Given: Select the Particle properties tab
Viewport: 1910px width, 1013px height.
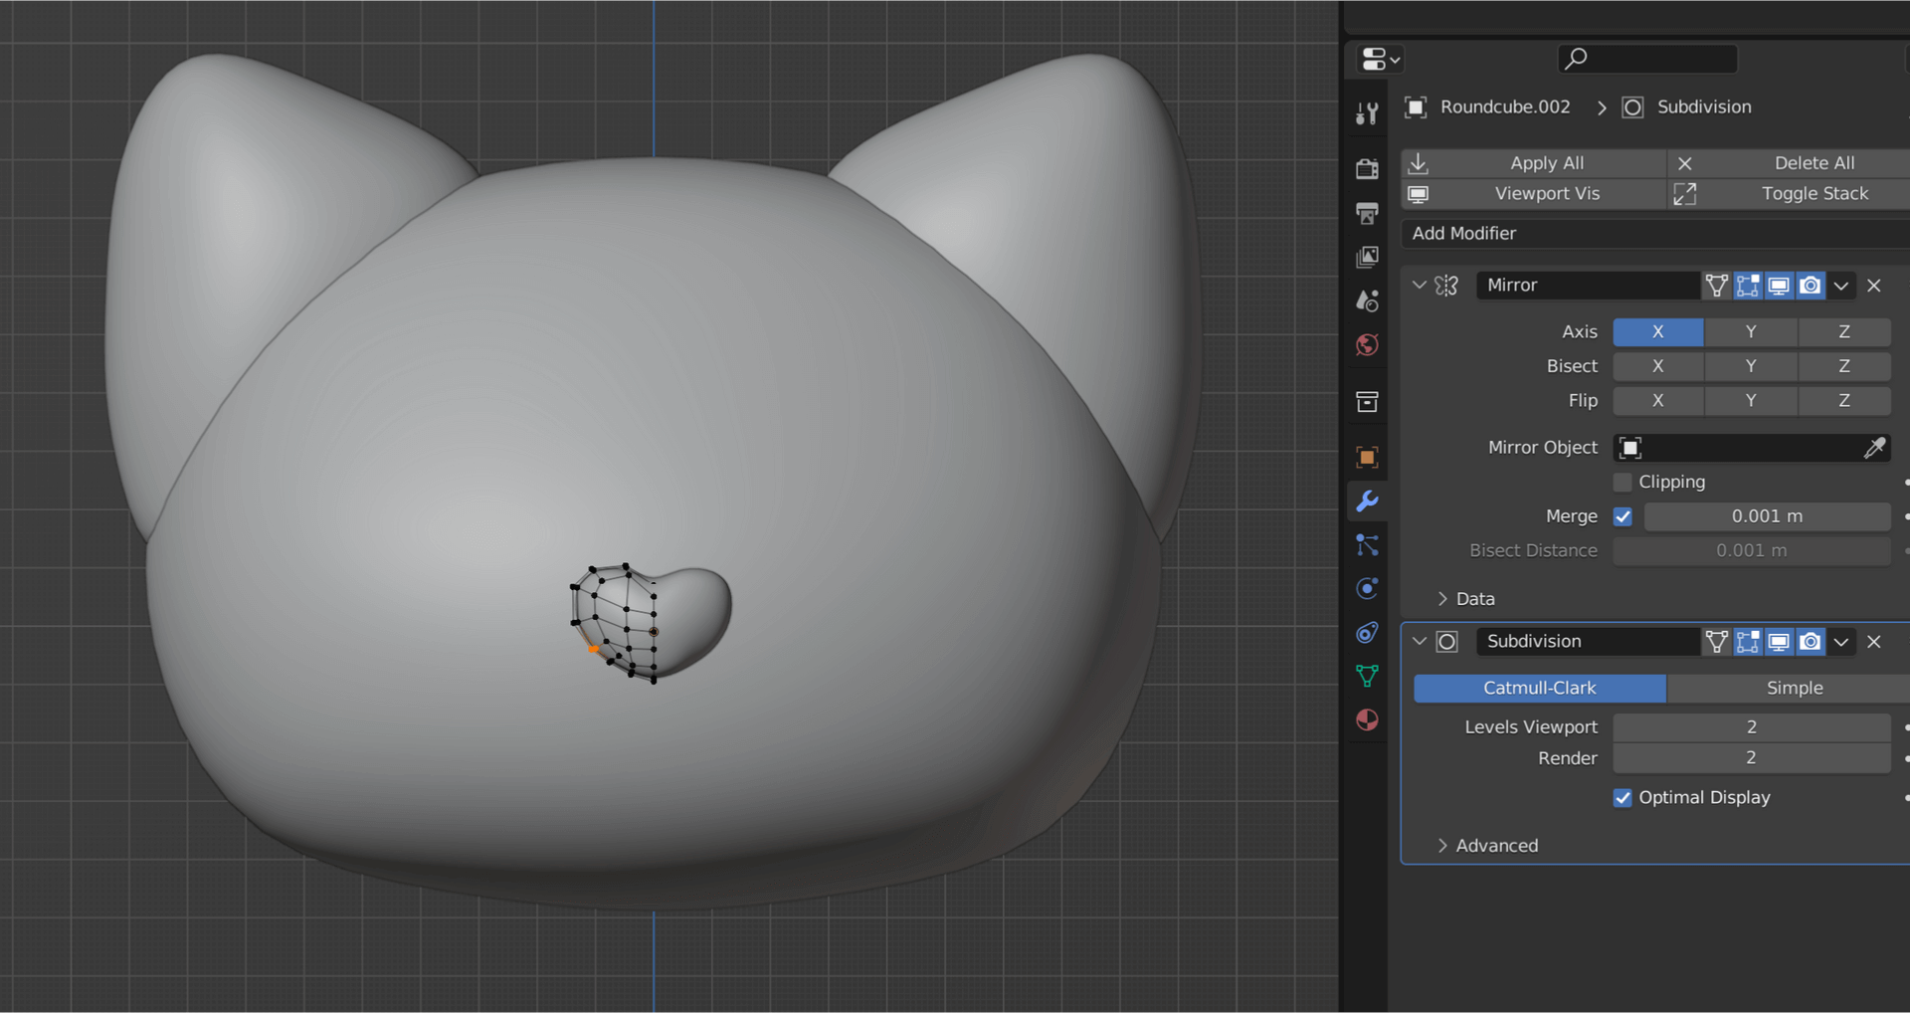Looking at the screenshot, I should pyautogui.click(x=1367, y=545).
